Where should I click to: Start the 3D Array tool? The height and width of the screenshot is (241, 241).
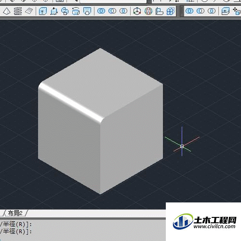171,11
